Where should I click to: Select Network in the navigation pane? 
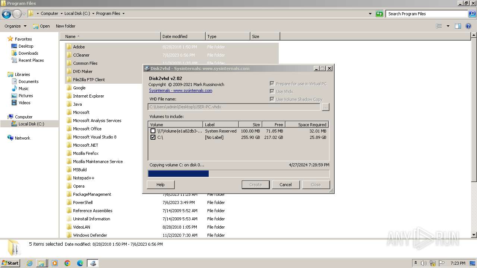point(22,138)
